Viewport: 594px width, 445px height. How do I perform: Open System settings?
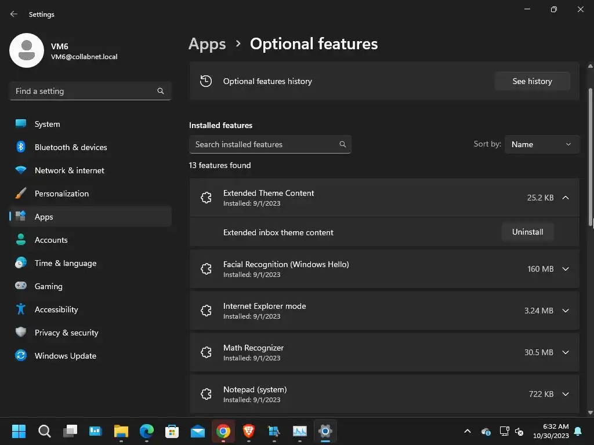(x=90, y=124)
